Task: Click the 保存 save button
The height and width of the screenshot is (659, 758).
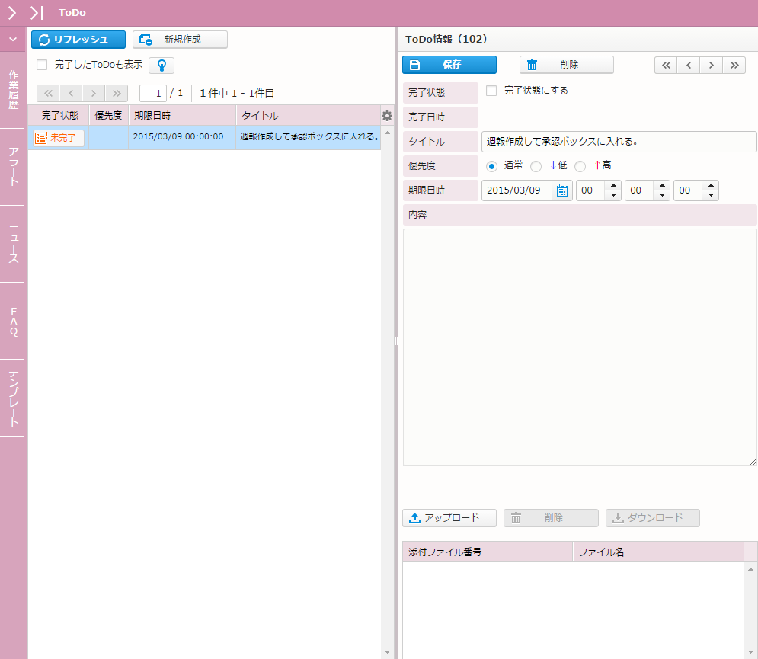Action: 449,65
